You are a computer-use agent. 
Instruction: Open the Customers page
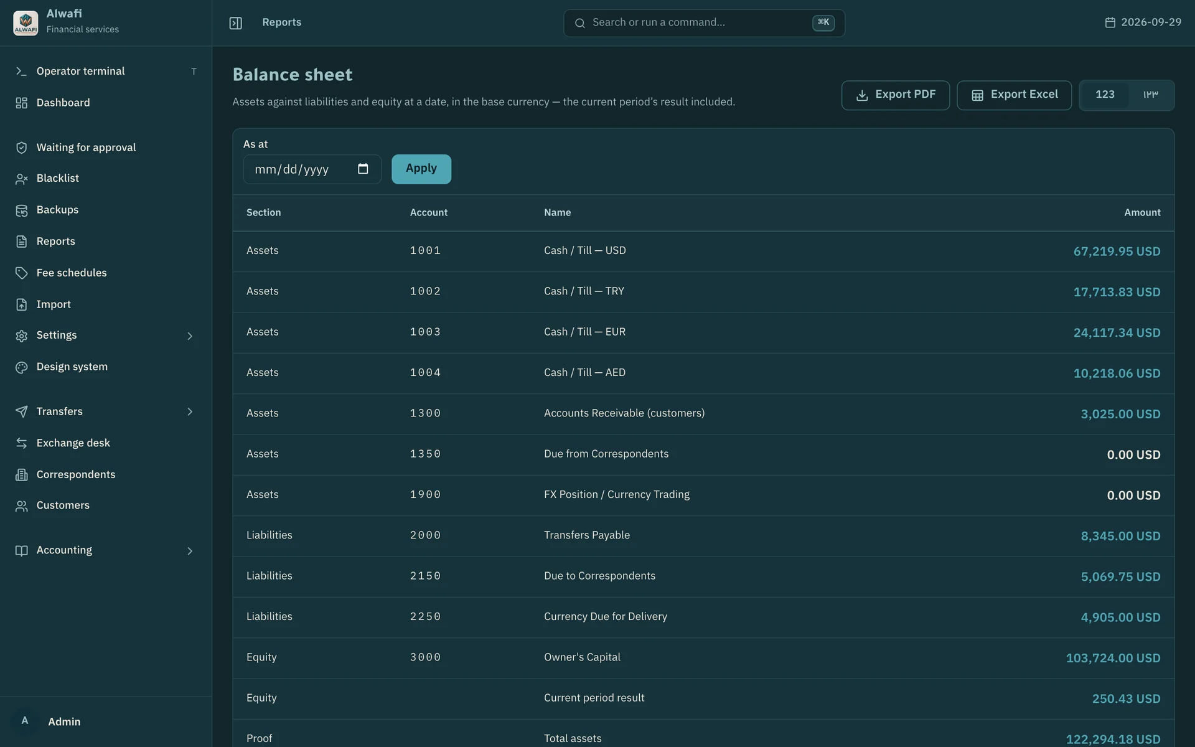[x=106, y=506]
